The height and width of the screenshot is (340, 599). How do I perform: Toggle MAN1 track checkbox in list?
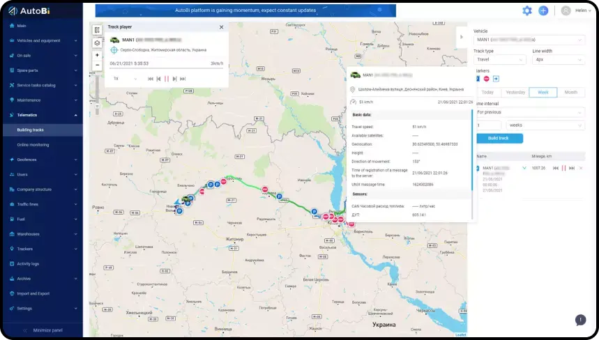(x=478, y=169)
